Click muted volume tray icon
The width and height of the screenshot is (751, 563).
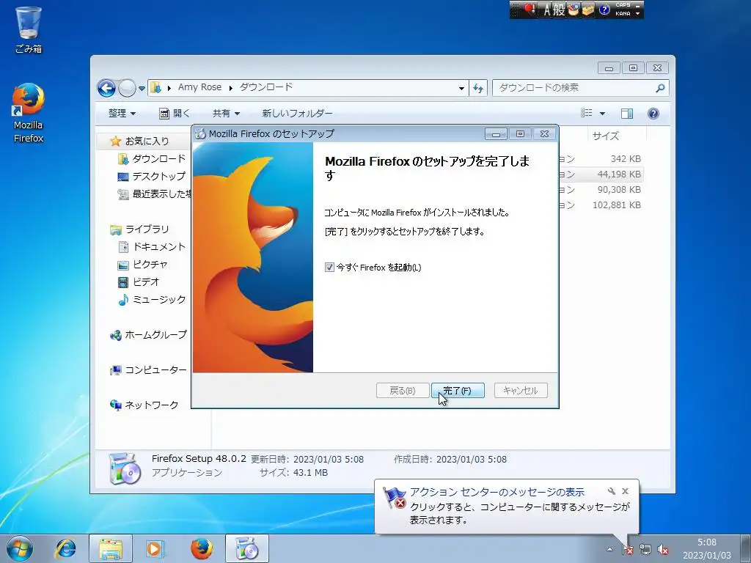click(663, 550)
